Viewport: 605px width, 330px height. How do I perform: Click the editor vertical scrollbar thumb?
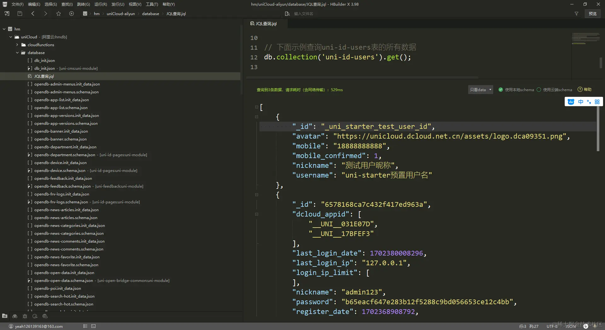pyautogui.click(x=601, y=63)
